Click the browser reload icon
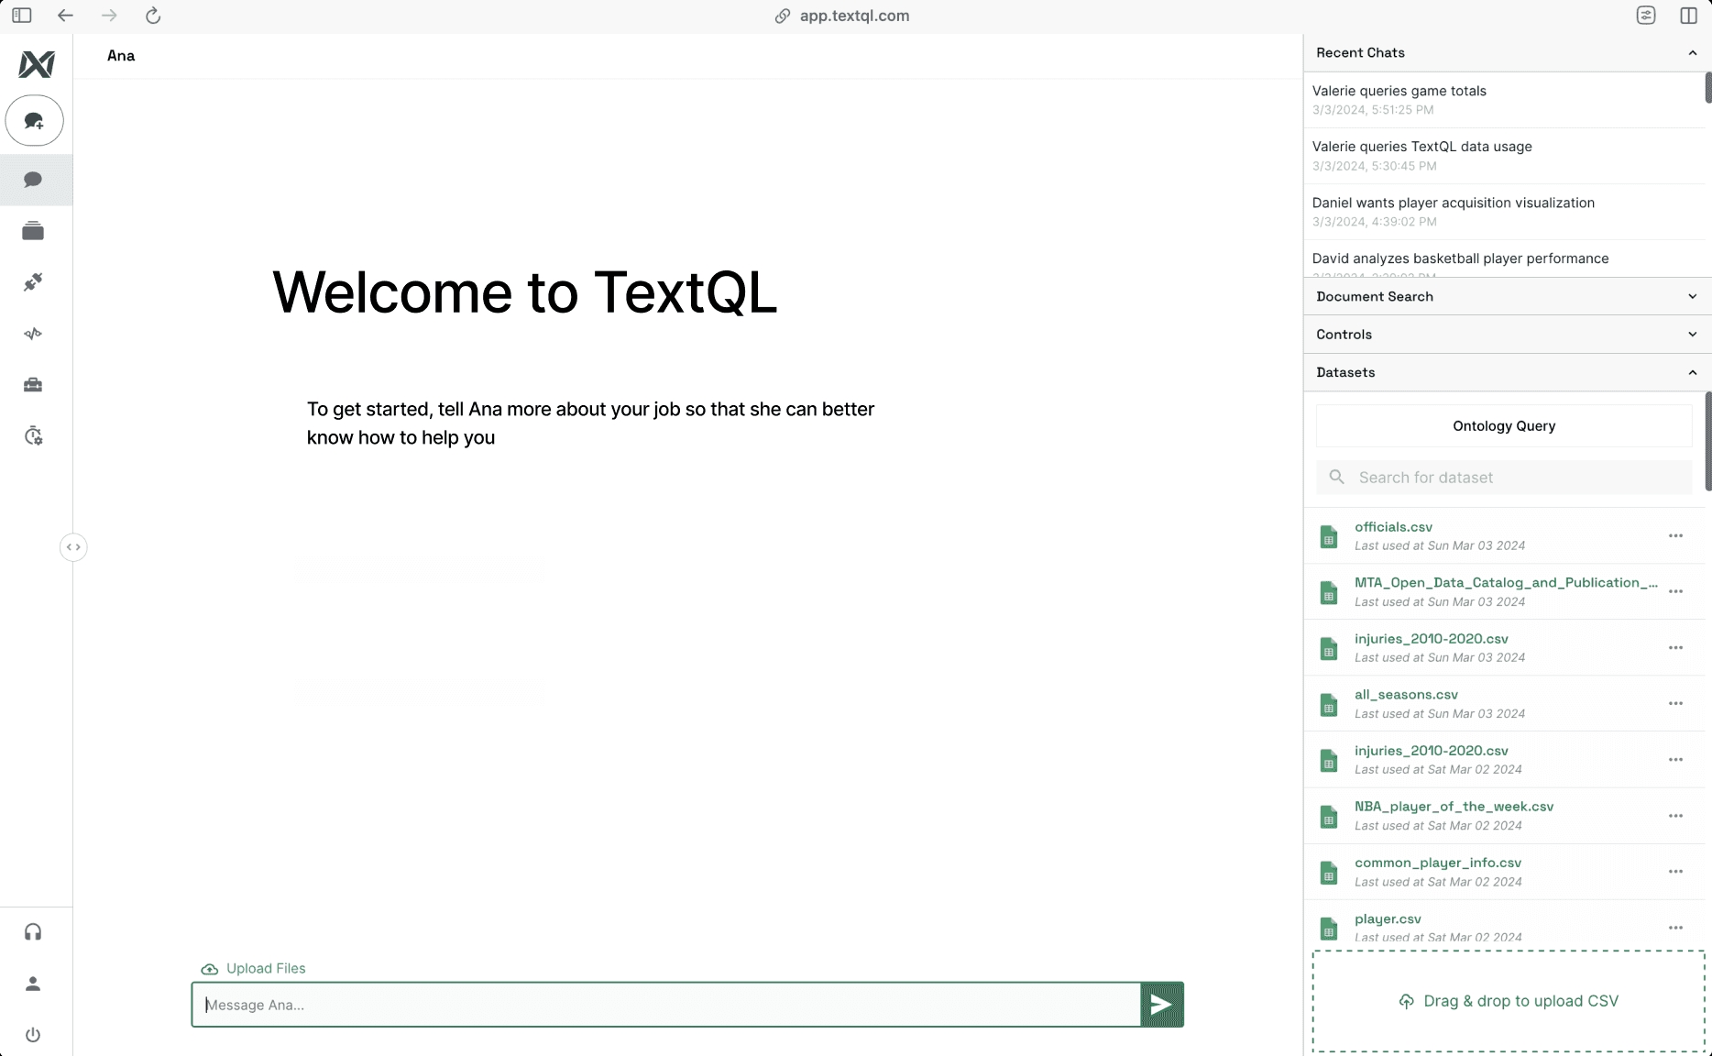This screenshot has width=1712, height=1056. pyautogui.click(x=153, y=16)
